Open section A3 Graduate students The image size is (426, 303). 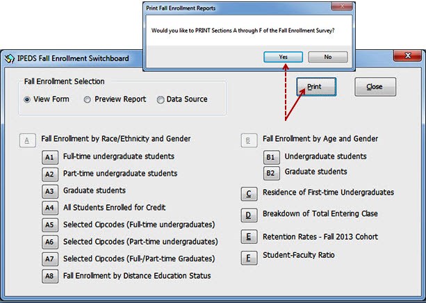pyautogui.click(x=50, y=191)
